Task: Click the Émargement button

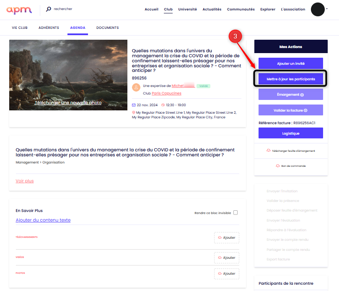Action: (290, 94)
